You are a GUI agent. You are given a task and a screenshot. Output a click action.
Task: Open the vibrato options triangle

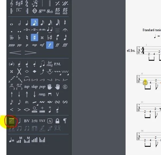pyautogui.click(x=60, y=74)
